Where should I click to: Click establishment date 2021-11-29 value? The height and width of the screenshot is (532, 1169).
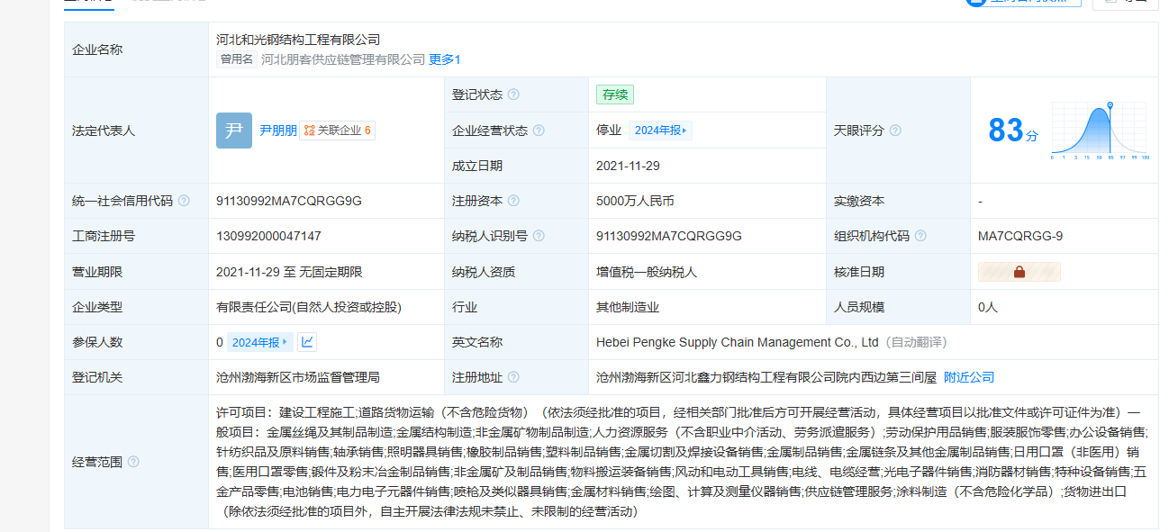coord(628,166)
